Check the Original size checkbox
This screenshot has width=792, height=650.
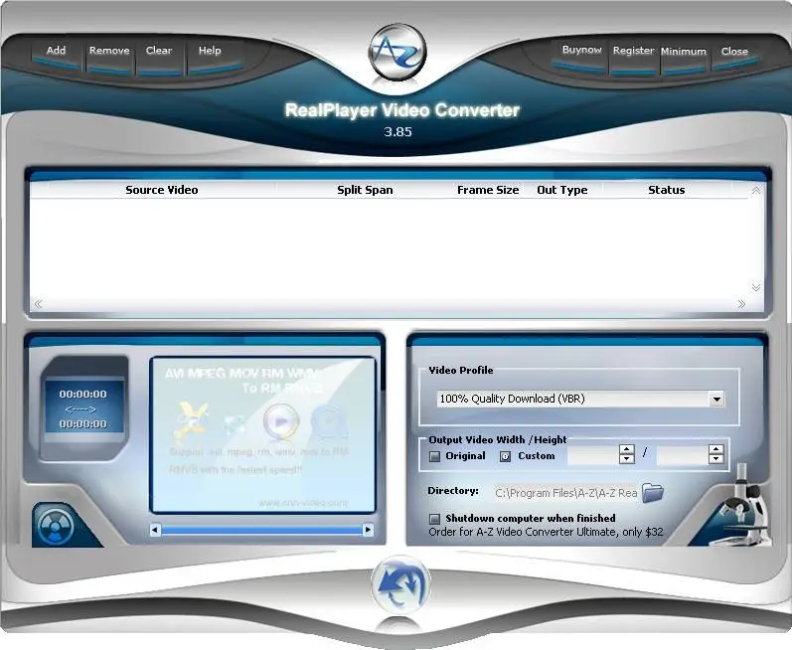434,456
